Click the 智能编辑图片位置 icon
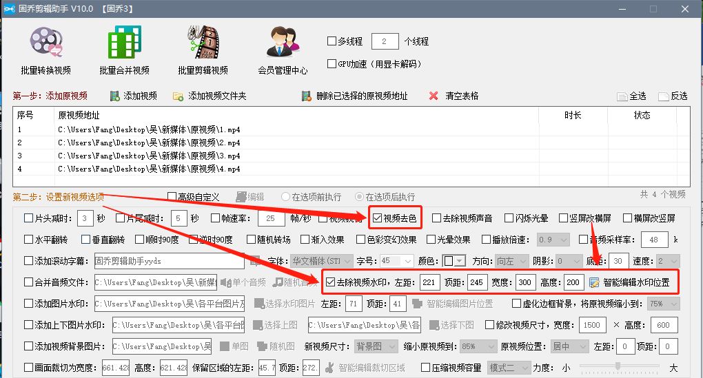Screen dimensions: 703x378 417,304
